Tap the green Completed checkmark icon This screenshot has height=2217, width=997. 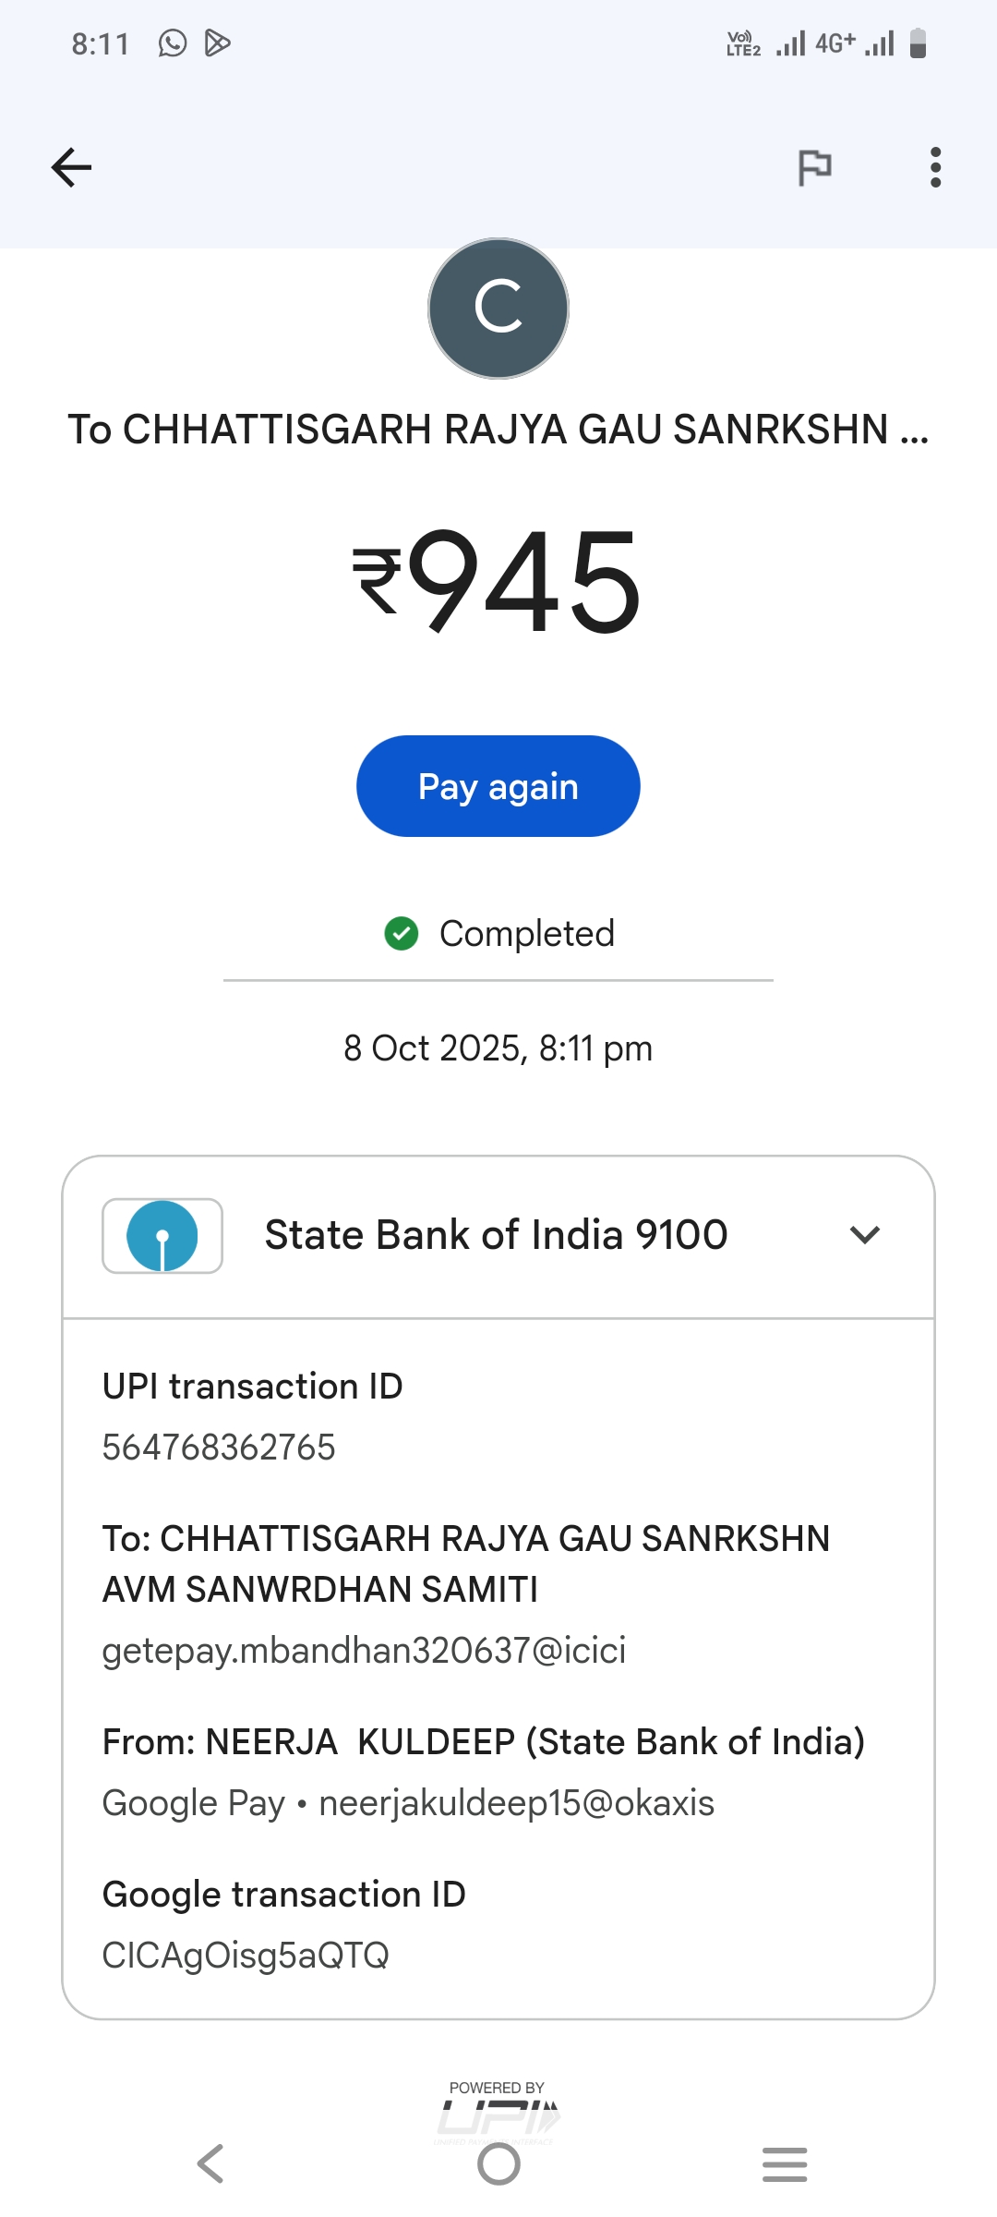[x=402, y=934]
